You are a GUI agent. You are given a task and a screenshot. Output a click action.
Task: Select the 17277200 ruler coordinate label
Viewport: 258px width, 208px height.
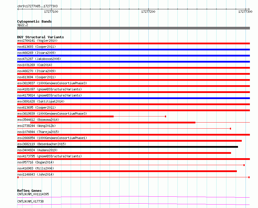[x=148, y=12]
